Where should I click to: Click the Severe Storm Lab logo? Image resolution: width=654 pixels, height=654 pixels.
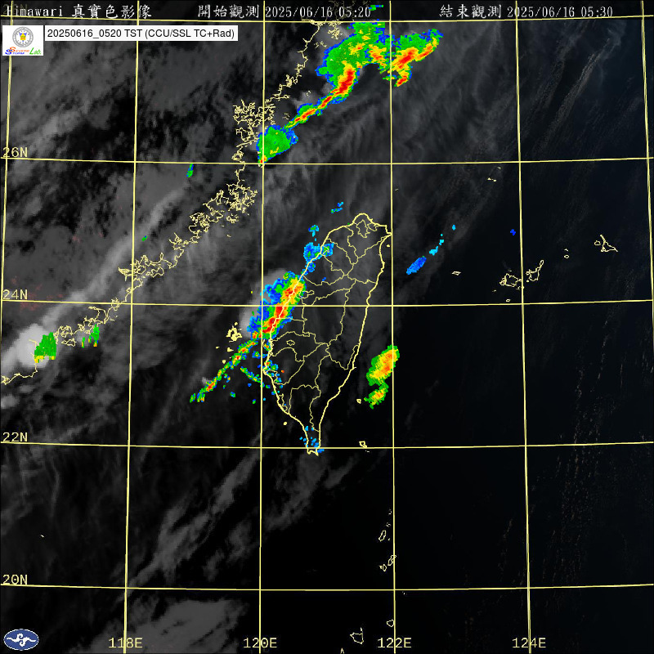point(23,40)
